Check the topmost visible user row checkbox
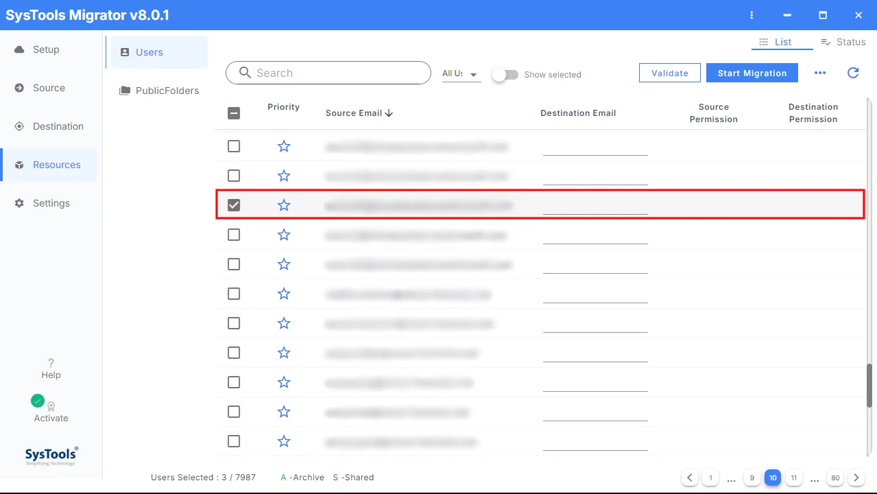The image size is (877, 494). point(234,146)
